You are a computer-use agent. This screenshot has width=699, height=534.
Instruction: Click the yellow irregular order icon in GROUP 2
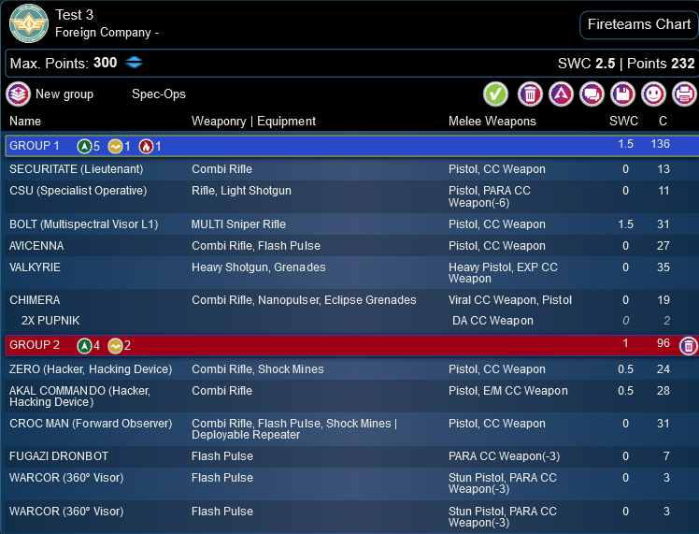[116, 346]
